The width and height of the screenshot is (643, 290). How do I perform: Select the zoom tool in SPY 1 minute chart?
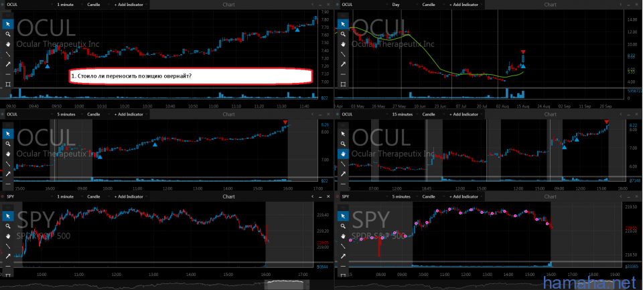(8, 227)
